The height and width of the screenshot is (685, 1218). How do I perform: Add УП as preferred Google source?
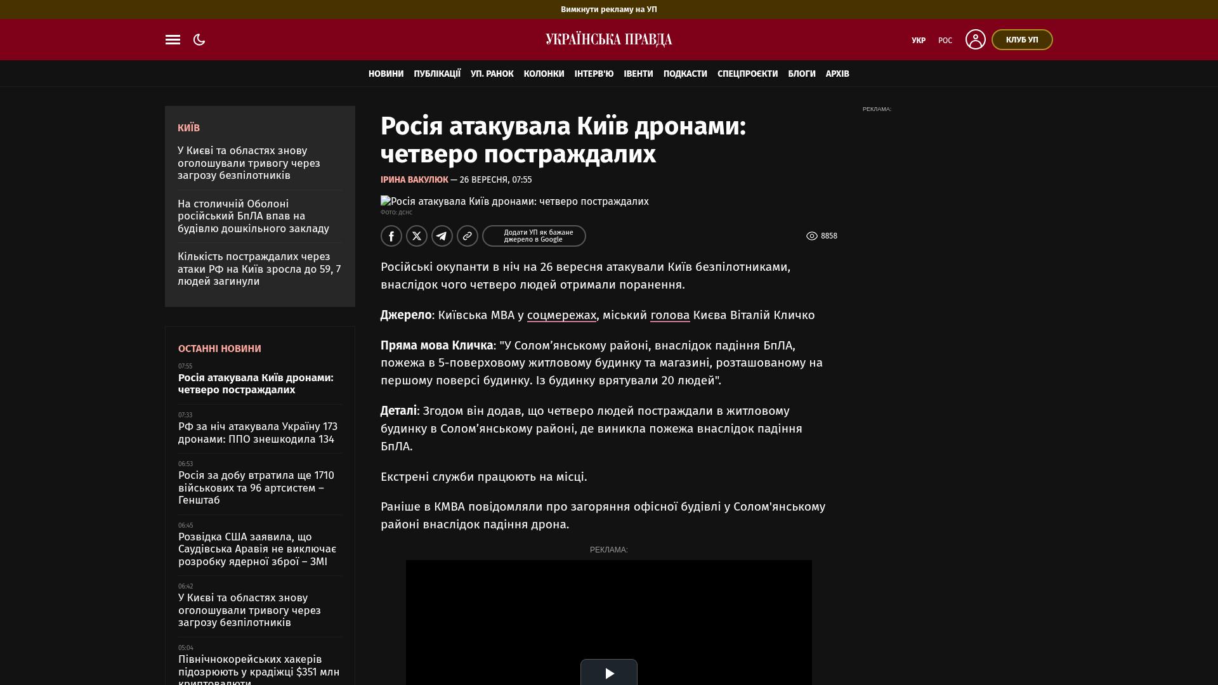[534, 236]
